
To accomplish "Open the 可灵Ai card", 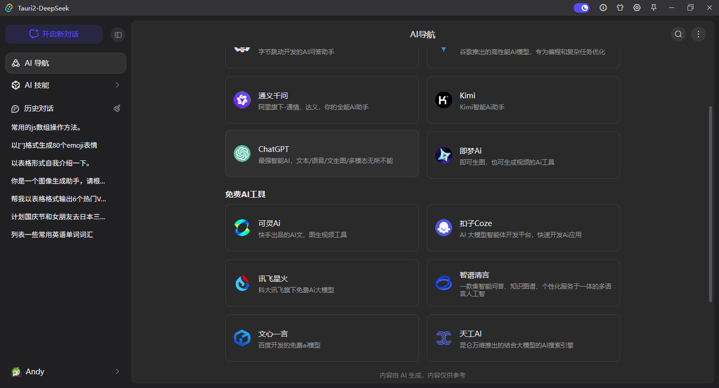I will pos(322,228).
